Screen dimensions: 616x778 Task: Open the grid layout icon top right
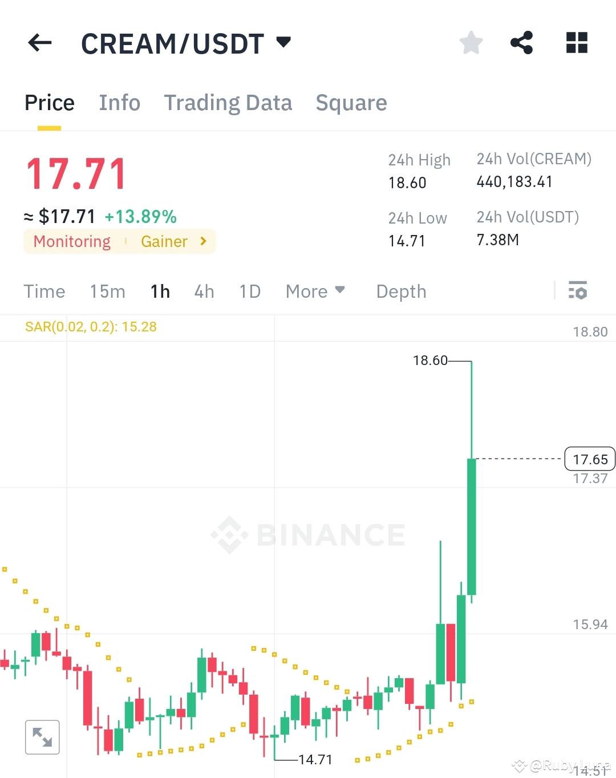point(576,43)
